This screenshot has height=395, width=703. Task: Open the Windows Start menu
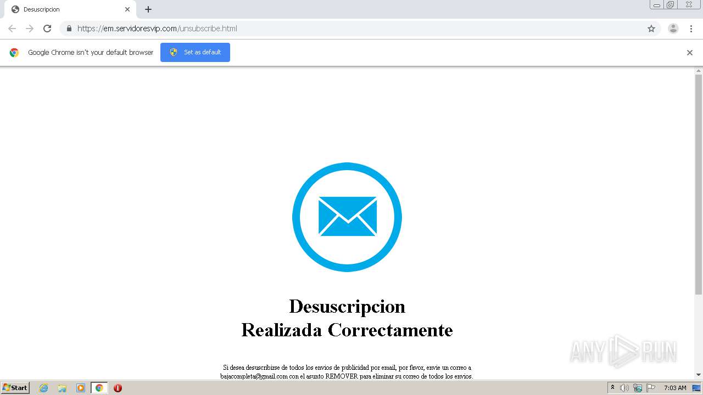click(15, 388)
